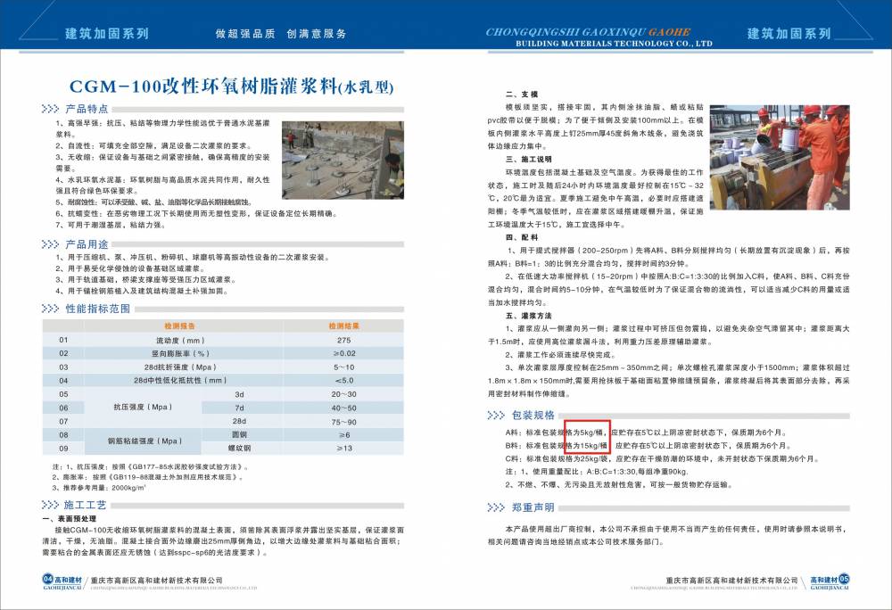Screen dimensions: 892x610
Task: Click the chevron icon beside 产品特点
Action: pyautogui.click(x=50, y=108)
